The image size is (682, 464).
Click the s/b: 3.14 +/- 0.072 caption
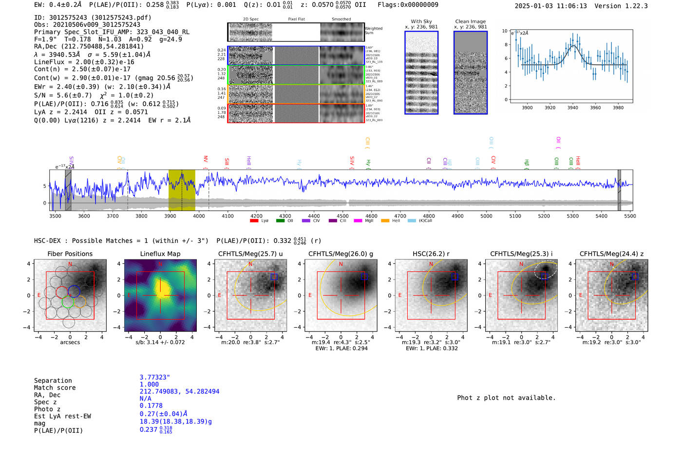(160, 342)
